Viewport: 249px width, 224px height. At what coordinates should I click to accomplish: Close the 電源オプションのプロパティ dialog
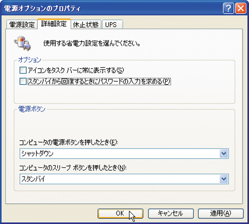coord(241,8)
